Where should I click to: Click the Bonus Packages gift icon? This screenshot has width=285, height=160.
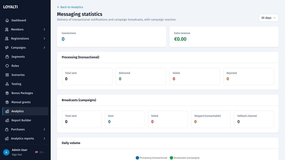(x=7, y=93)
